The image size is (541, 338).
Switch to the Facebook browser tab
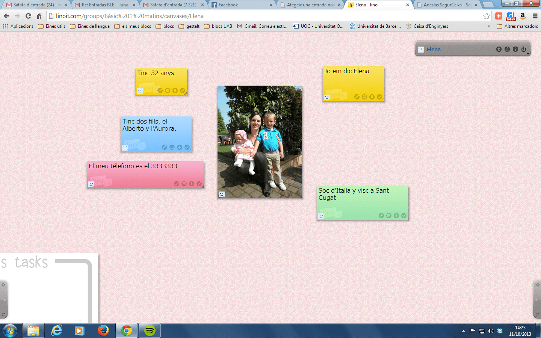240,5
